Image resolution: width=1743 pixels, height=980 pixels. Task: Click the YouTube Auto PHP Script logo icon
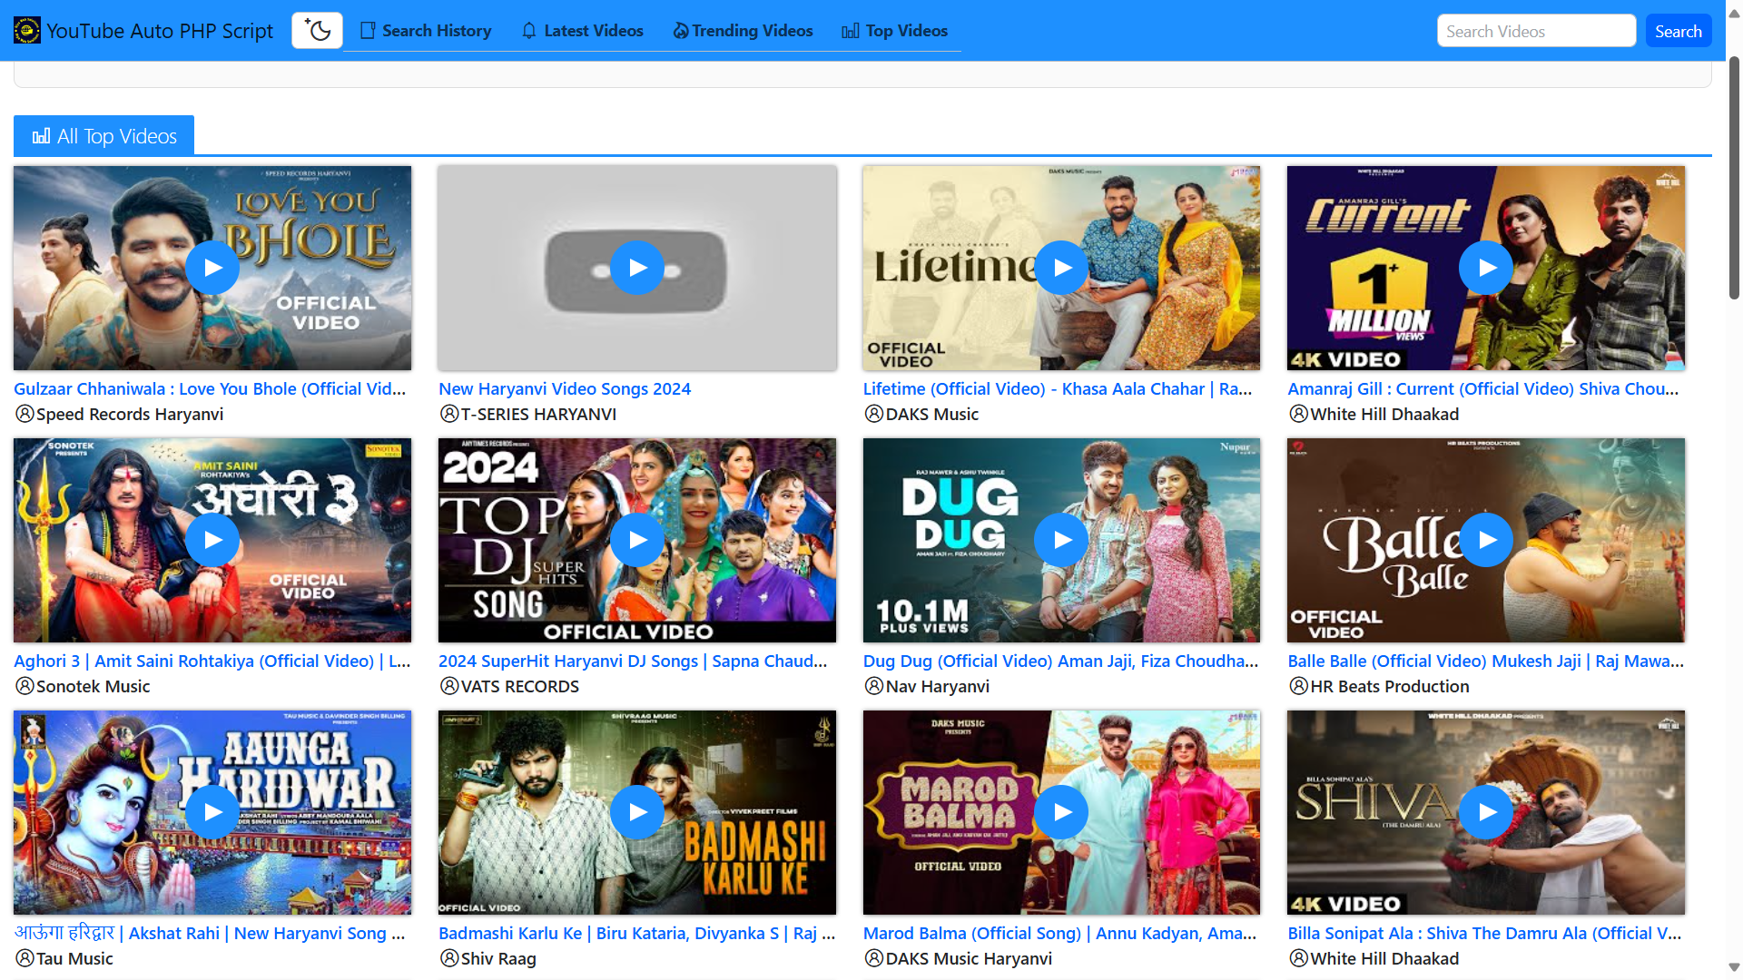(26, 31)
